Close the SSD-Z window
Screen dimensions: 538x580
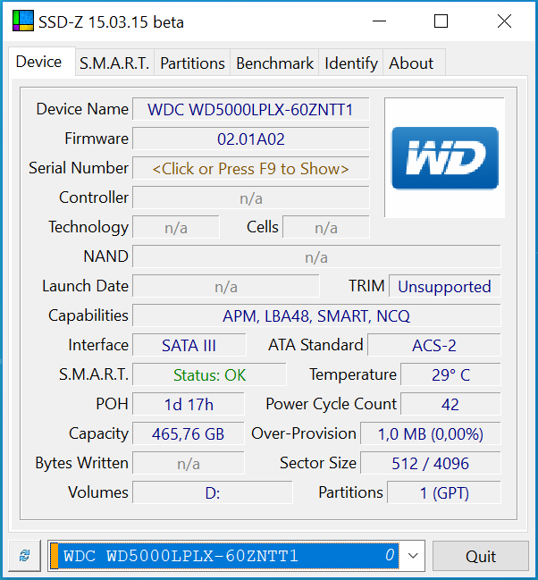[x=504, y=21]
